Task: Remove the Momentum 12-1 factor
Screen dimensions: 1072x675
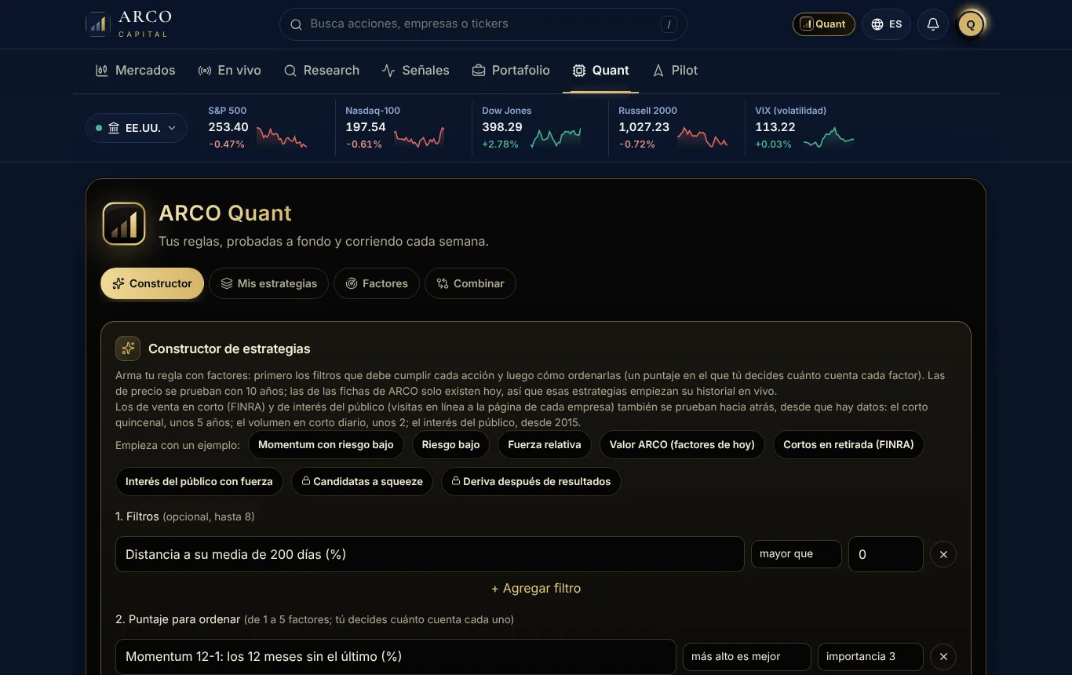Action: pos(943,656)
